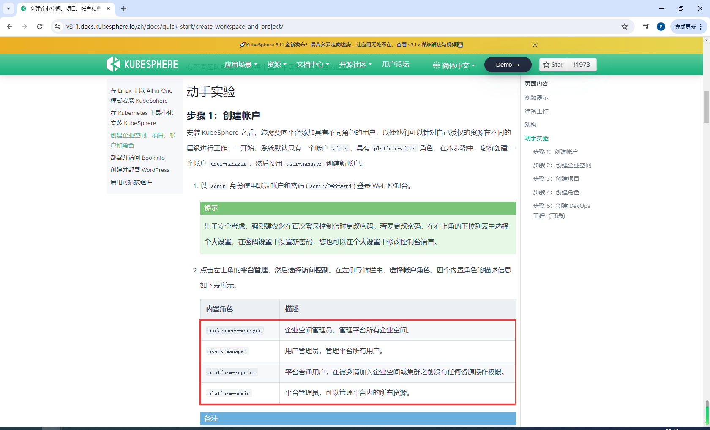This screenshot has width=710, height=430.
Task: Open the Demo button
Action: pyautogui.click(x=508, y=65)
